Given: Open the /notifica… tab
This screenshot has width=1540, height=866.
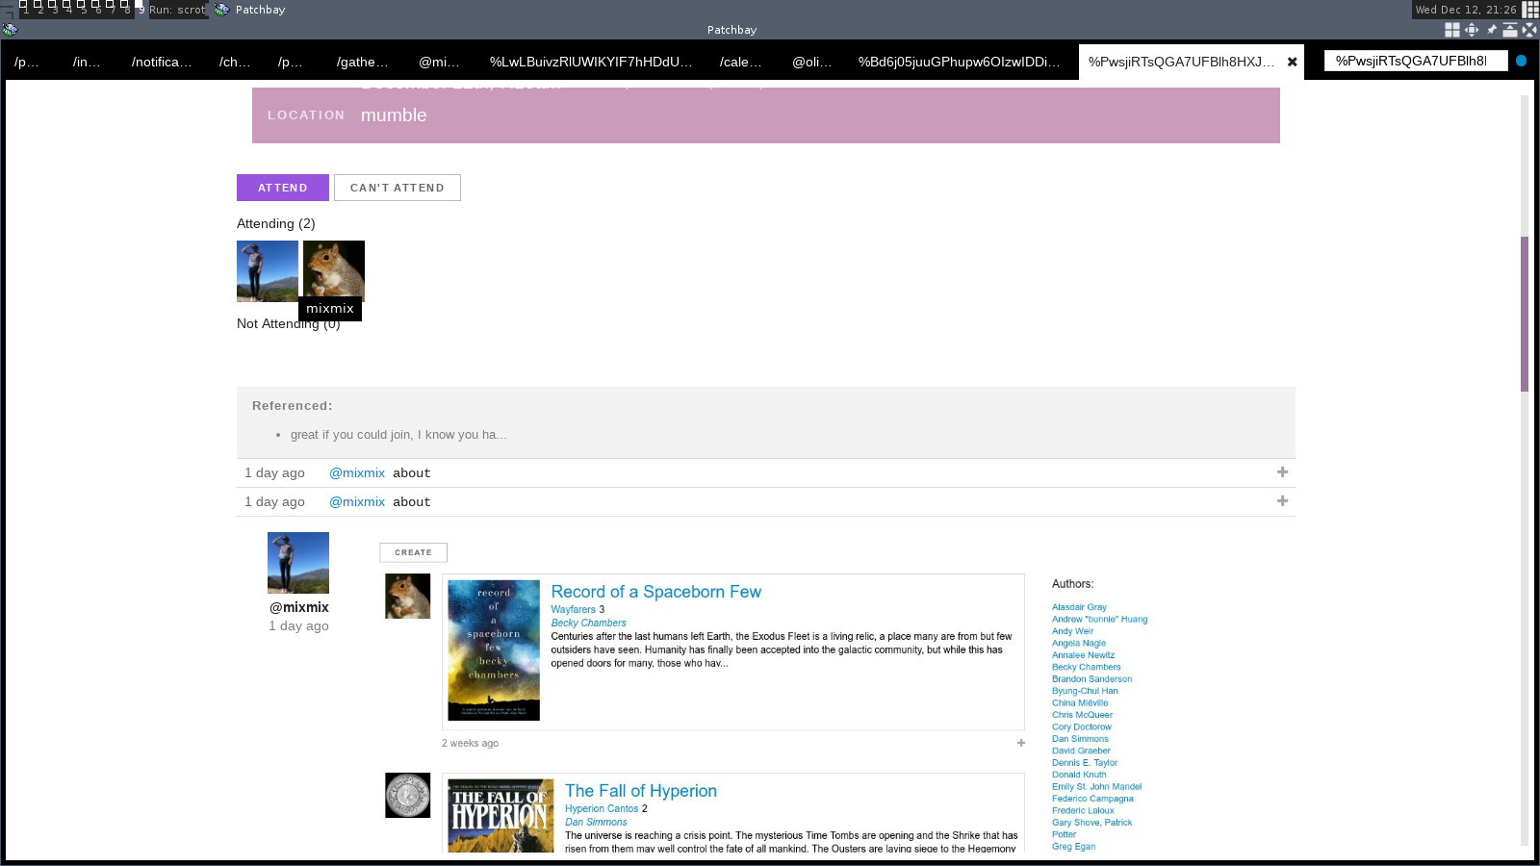Looking at the screenshot, I should (x=162, y=62).
